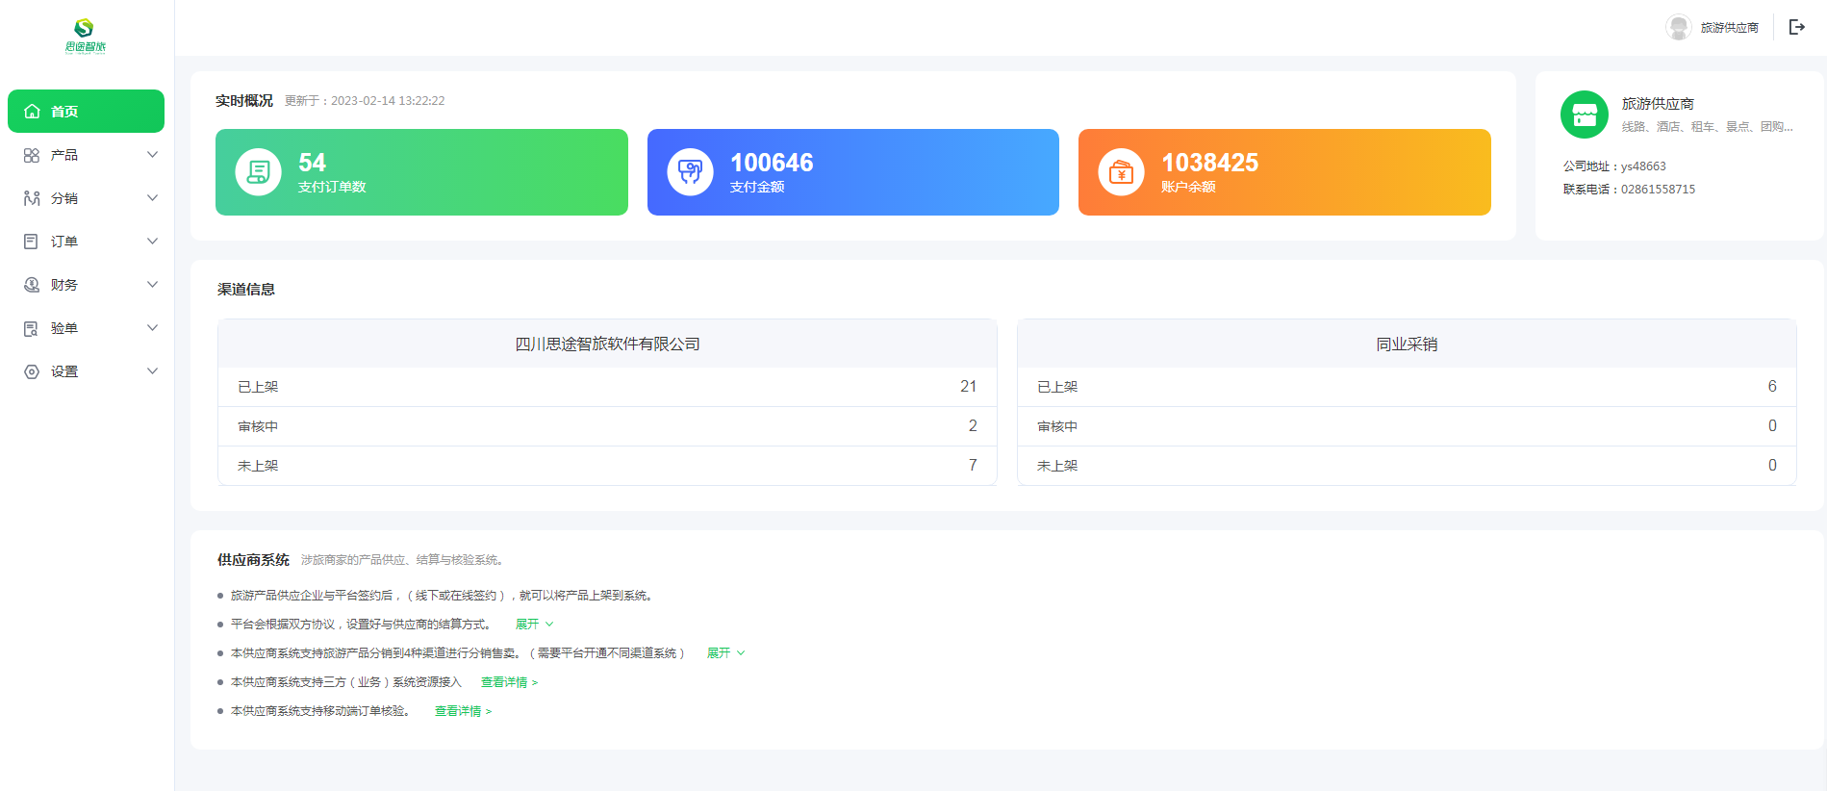This screenshot has height=791, width=1827.
Task: Click the 已上架 row under 四川思途智旅软件有限公司
Action: (606, 387)
